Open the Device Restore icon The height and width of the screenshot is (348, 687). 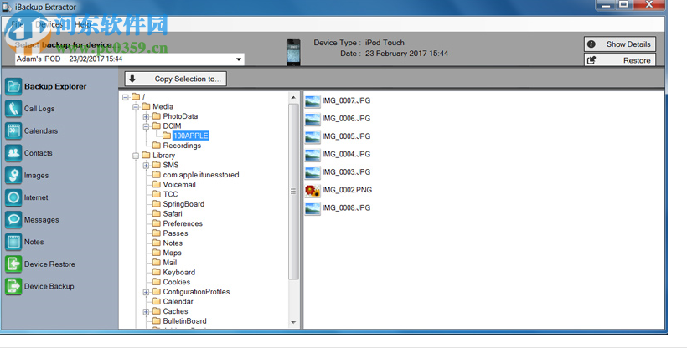(x=13, y=264)
